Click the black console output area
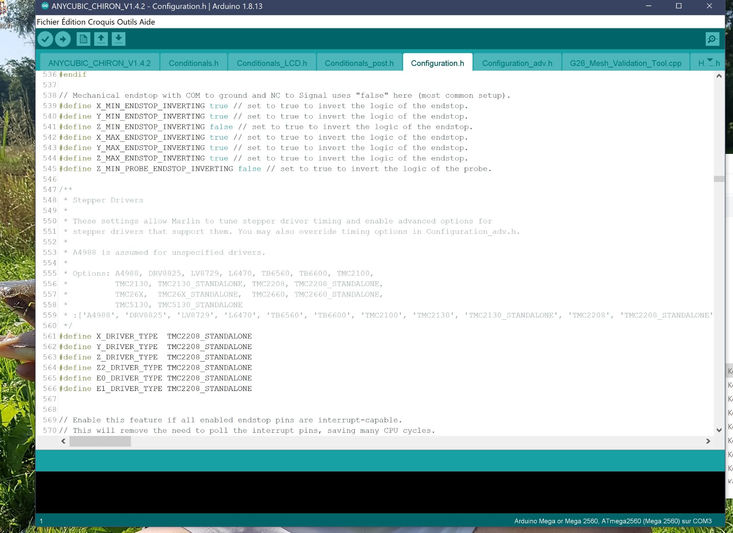This screenshot has height=533, width=733. (x=380, y=492)
